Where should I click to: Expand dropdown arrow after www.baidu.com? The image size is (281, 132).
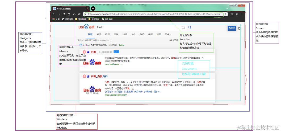[121, 64]
